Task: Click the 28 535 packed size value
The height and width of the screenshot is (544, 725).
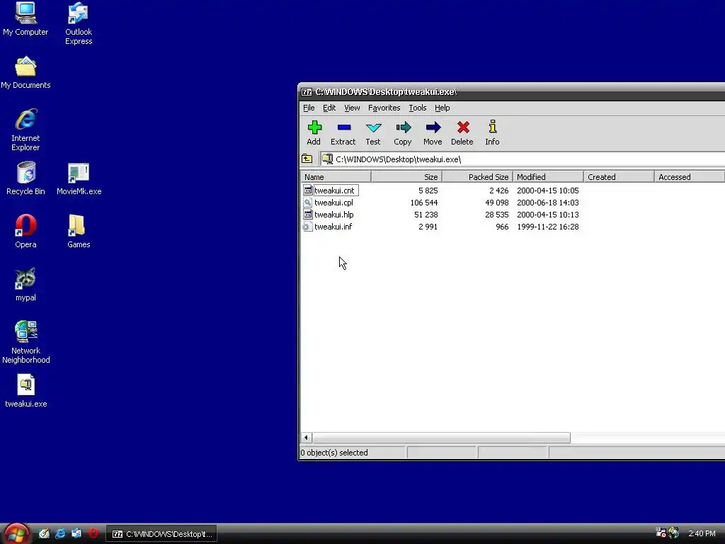Action: (497, 215)
